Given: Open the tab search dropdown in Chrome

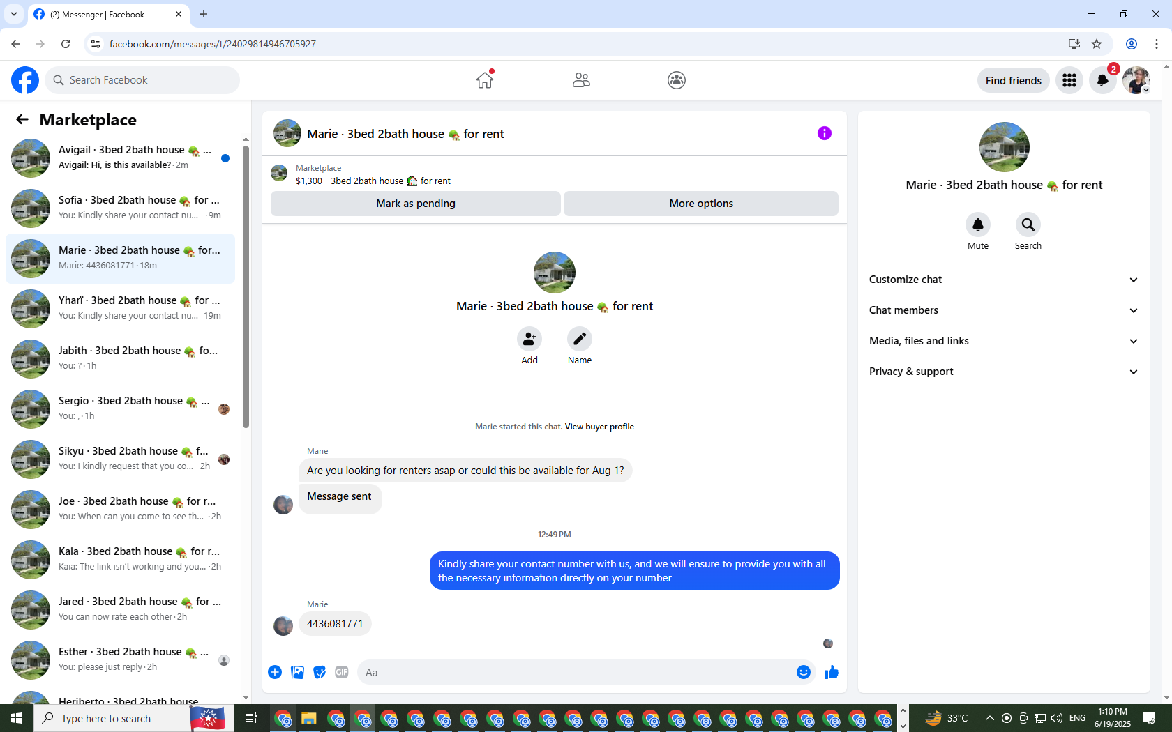Looking at the screenshot, I should (14, 14).
